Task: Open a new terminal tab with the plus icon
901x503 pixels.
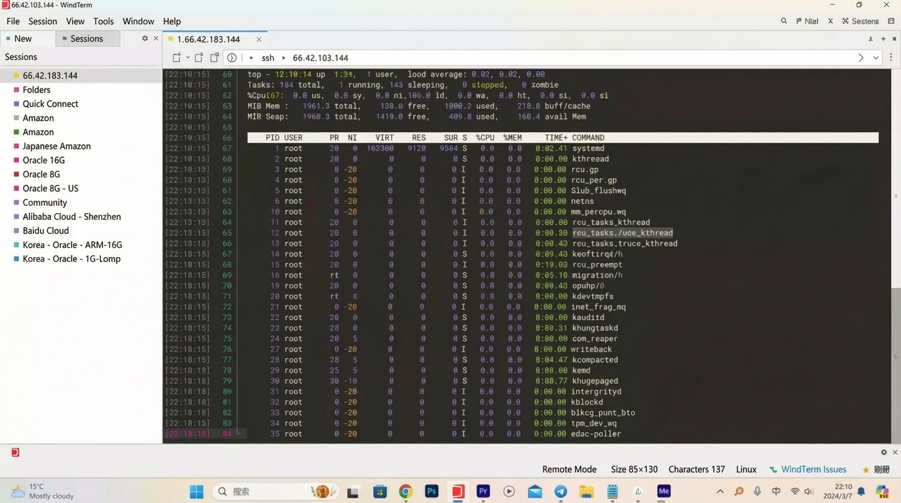Action: tap(883, 39)
